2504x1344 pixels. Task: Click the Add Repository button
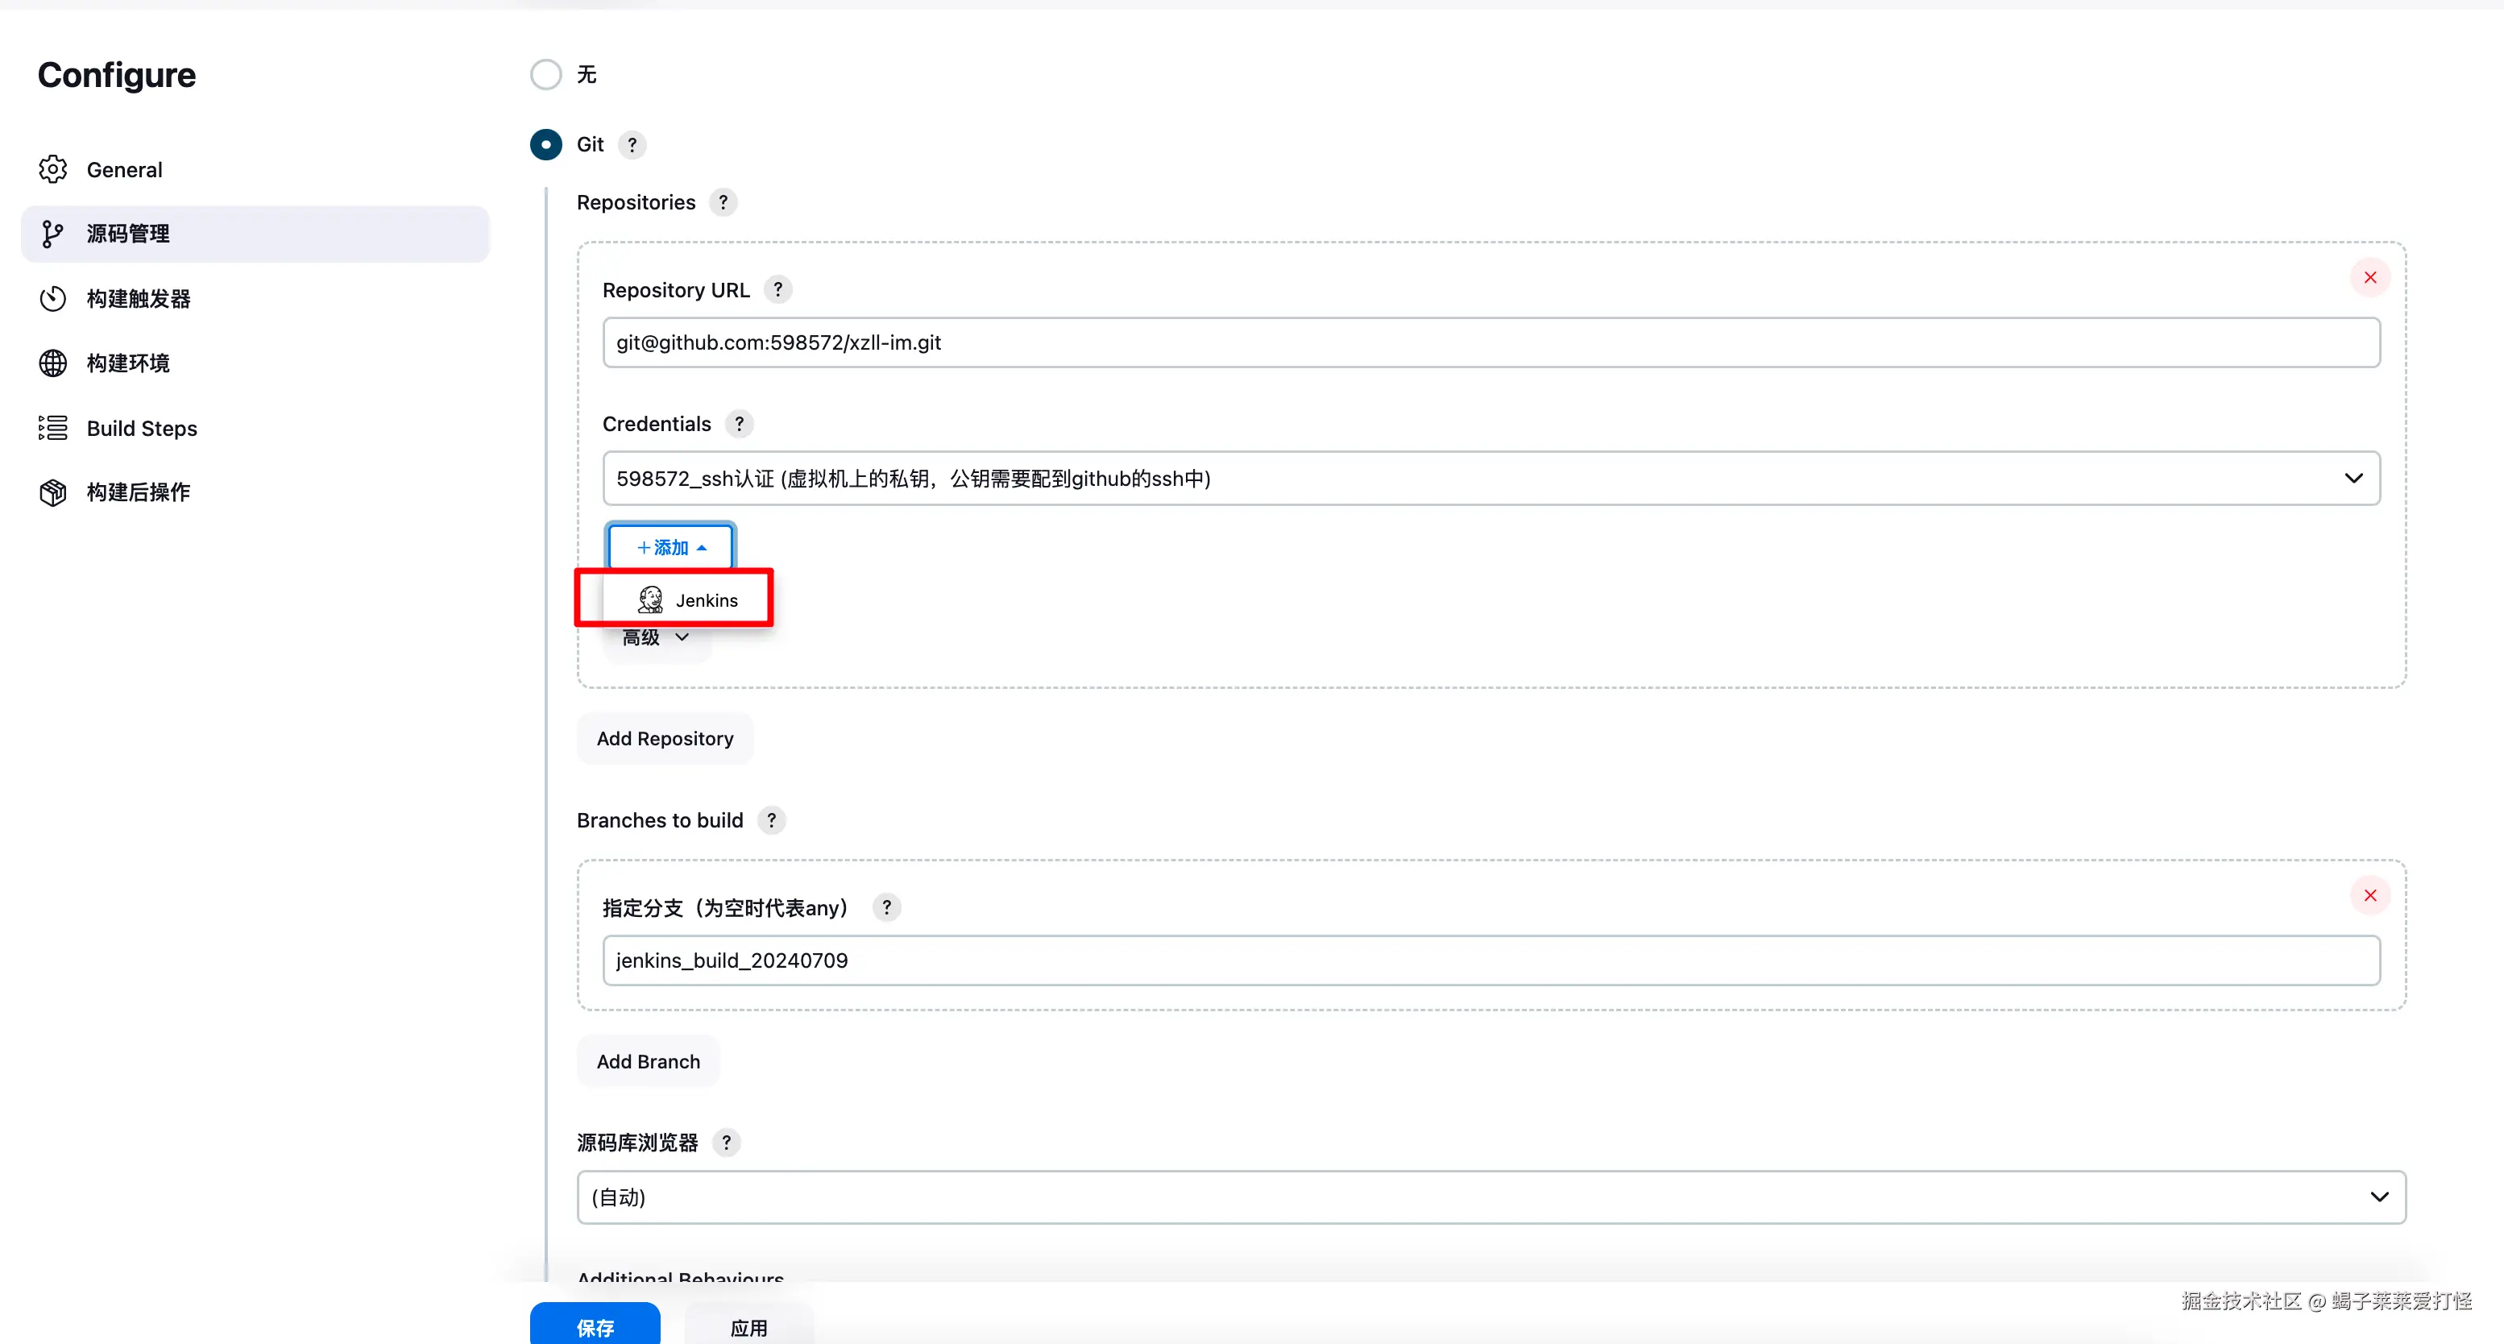665,738
